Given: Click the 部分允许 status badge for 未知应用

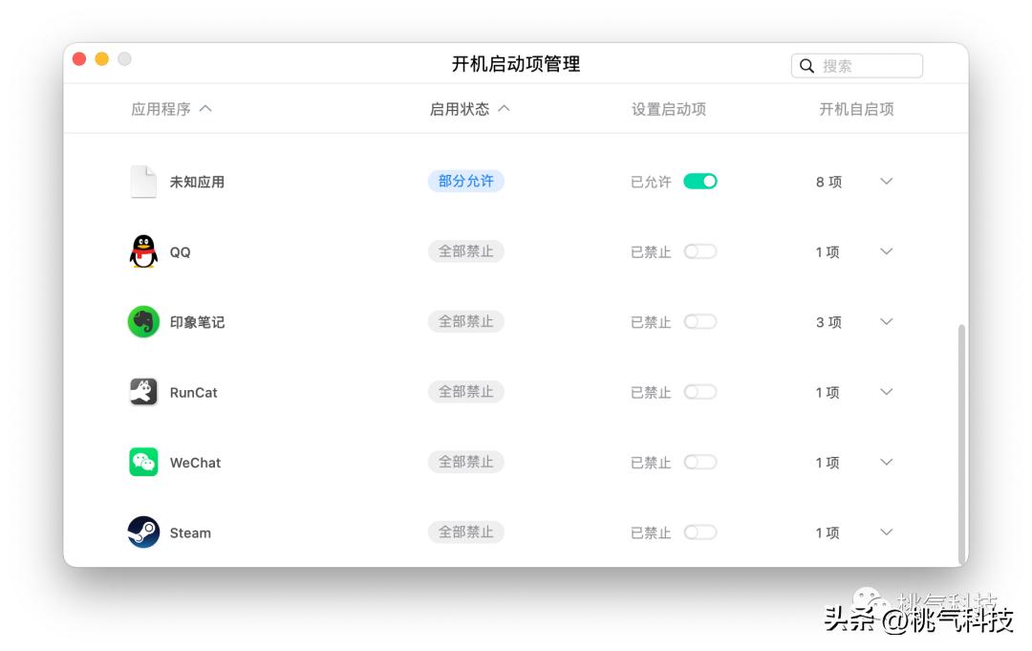Looking at the screenshot, I should pyautogui.click(x=465, y=181).
